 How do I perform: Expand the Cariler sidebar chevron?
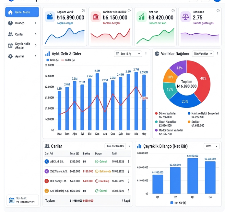[x=36, y=34]
